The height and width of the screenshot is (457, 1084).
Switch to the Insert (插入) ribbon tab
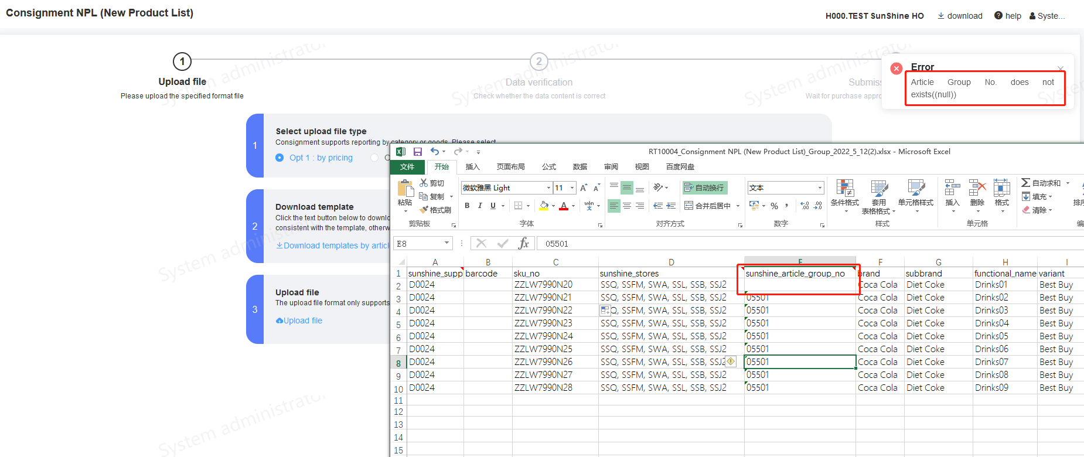(472, 167)
